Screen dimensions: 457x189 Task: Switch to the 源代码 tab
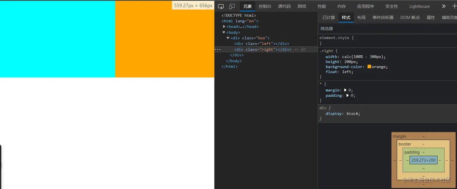pyautogui.click(x=284, y=6)
